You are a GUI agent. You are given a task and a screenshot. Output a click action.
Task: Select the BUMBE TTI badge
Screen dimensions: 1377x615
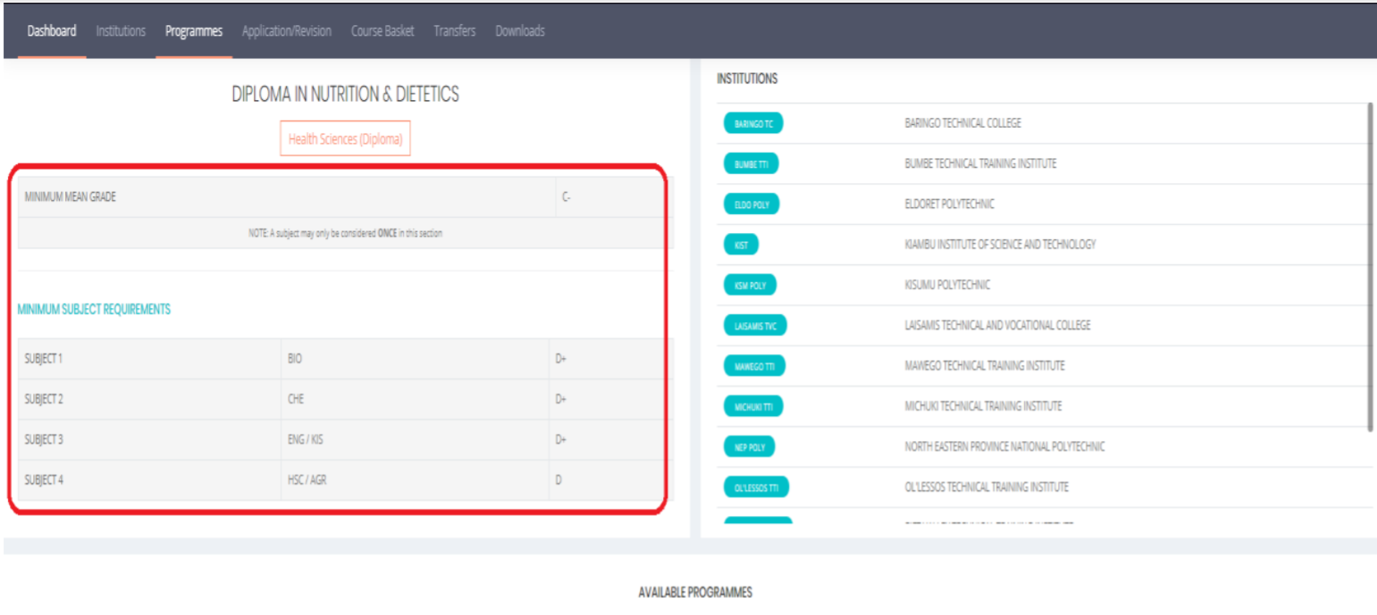tap(752, 163)
